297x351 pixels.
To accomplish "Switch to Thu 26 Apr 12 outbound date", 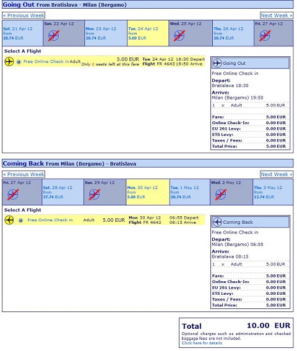I will (233, 33).
